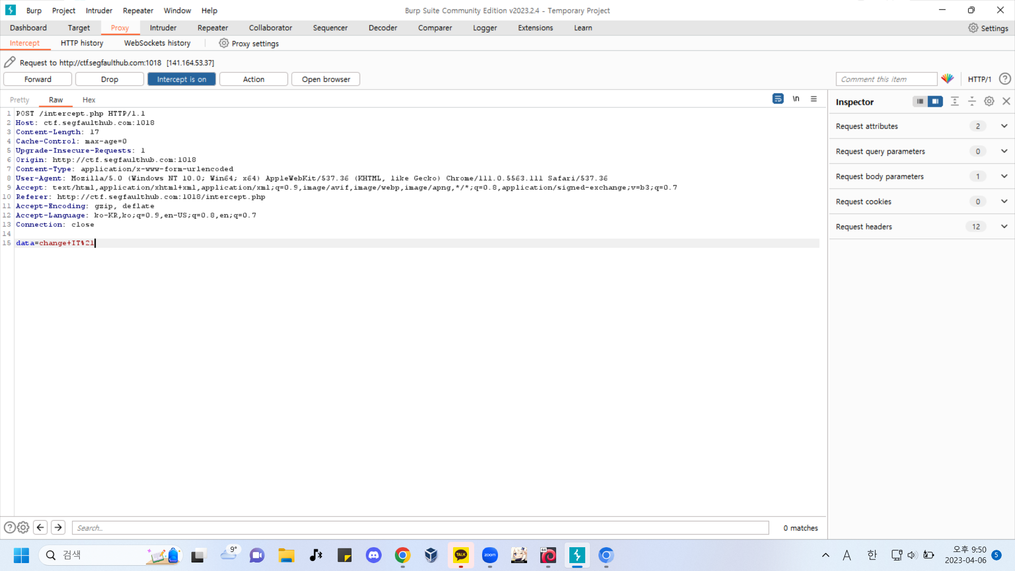The height and width of the screenshot is (571, 1015).
Task: Expand Request body parameters section
Action: [1004, 176]
